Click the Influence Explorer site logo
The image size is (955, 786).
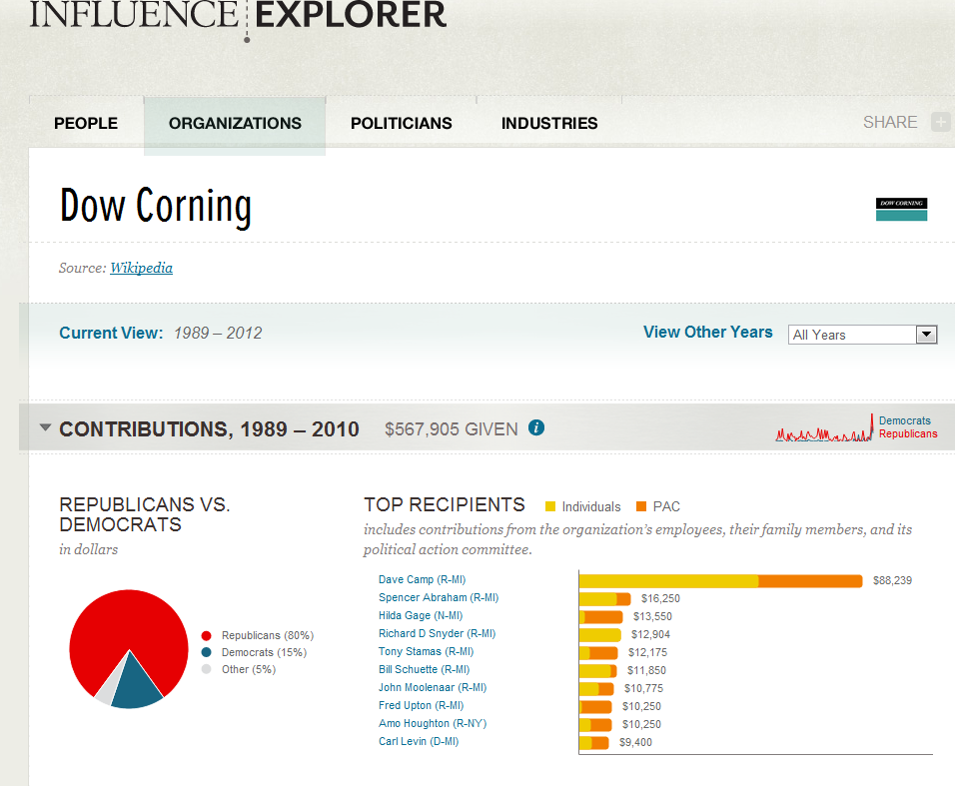click(238, 16)
